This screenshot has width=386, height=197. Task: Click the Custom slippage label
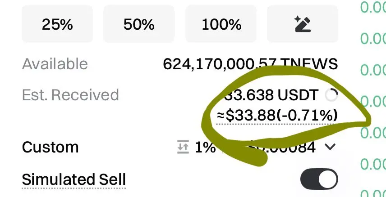tap(50, 147)
